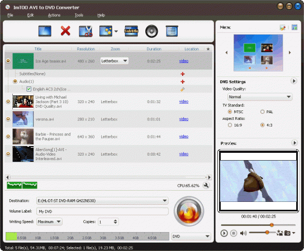Open the Writing Speed Maximum dropdown
The width and height of the screenshot is (304, 251).
coord(49,221)
